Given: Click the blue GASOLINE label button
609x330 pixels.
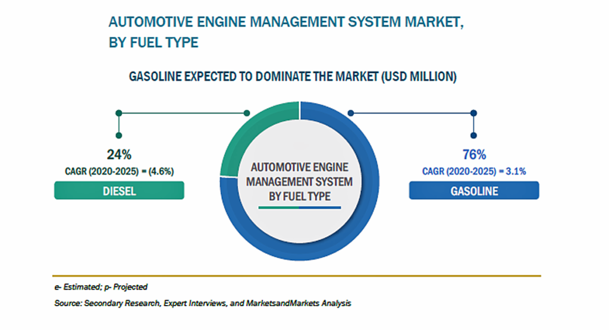Looking at the screenshot, I should tap(474, 191).
